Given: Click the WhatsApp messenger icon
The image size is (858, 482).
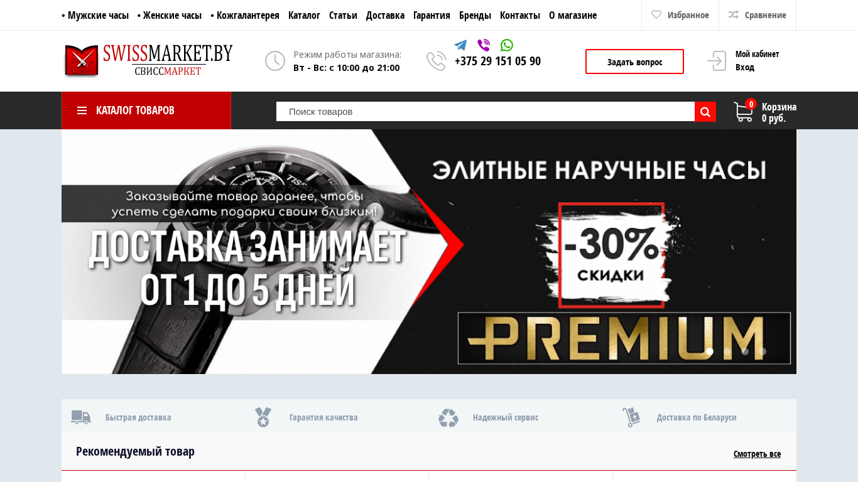Looking at the screenshot, I should point(507,45).
